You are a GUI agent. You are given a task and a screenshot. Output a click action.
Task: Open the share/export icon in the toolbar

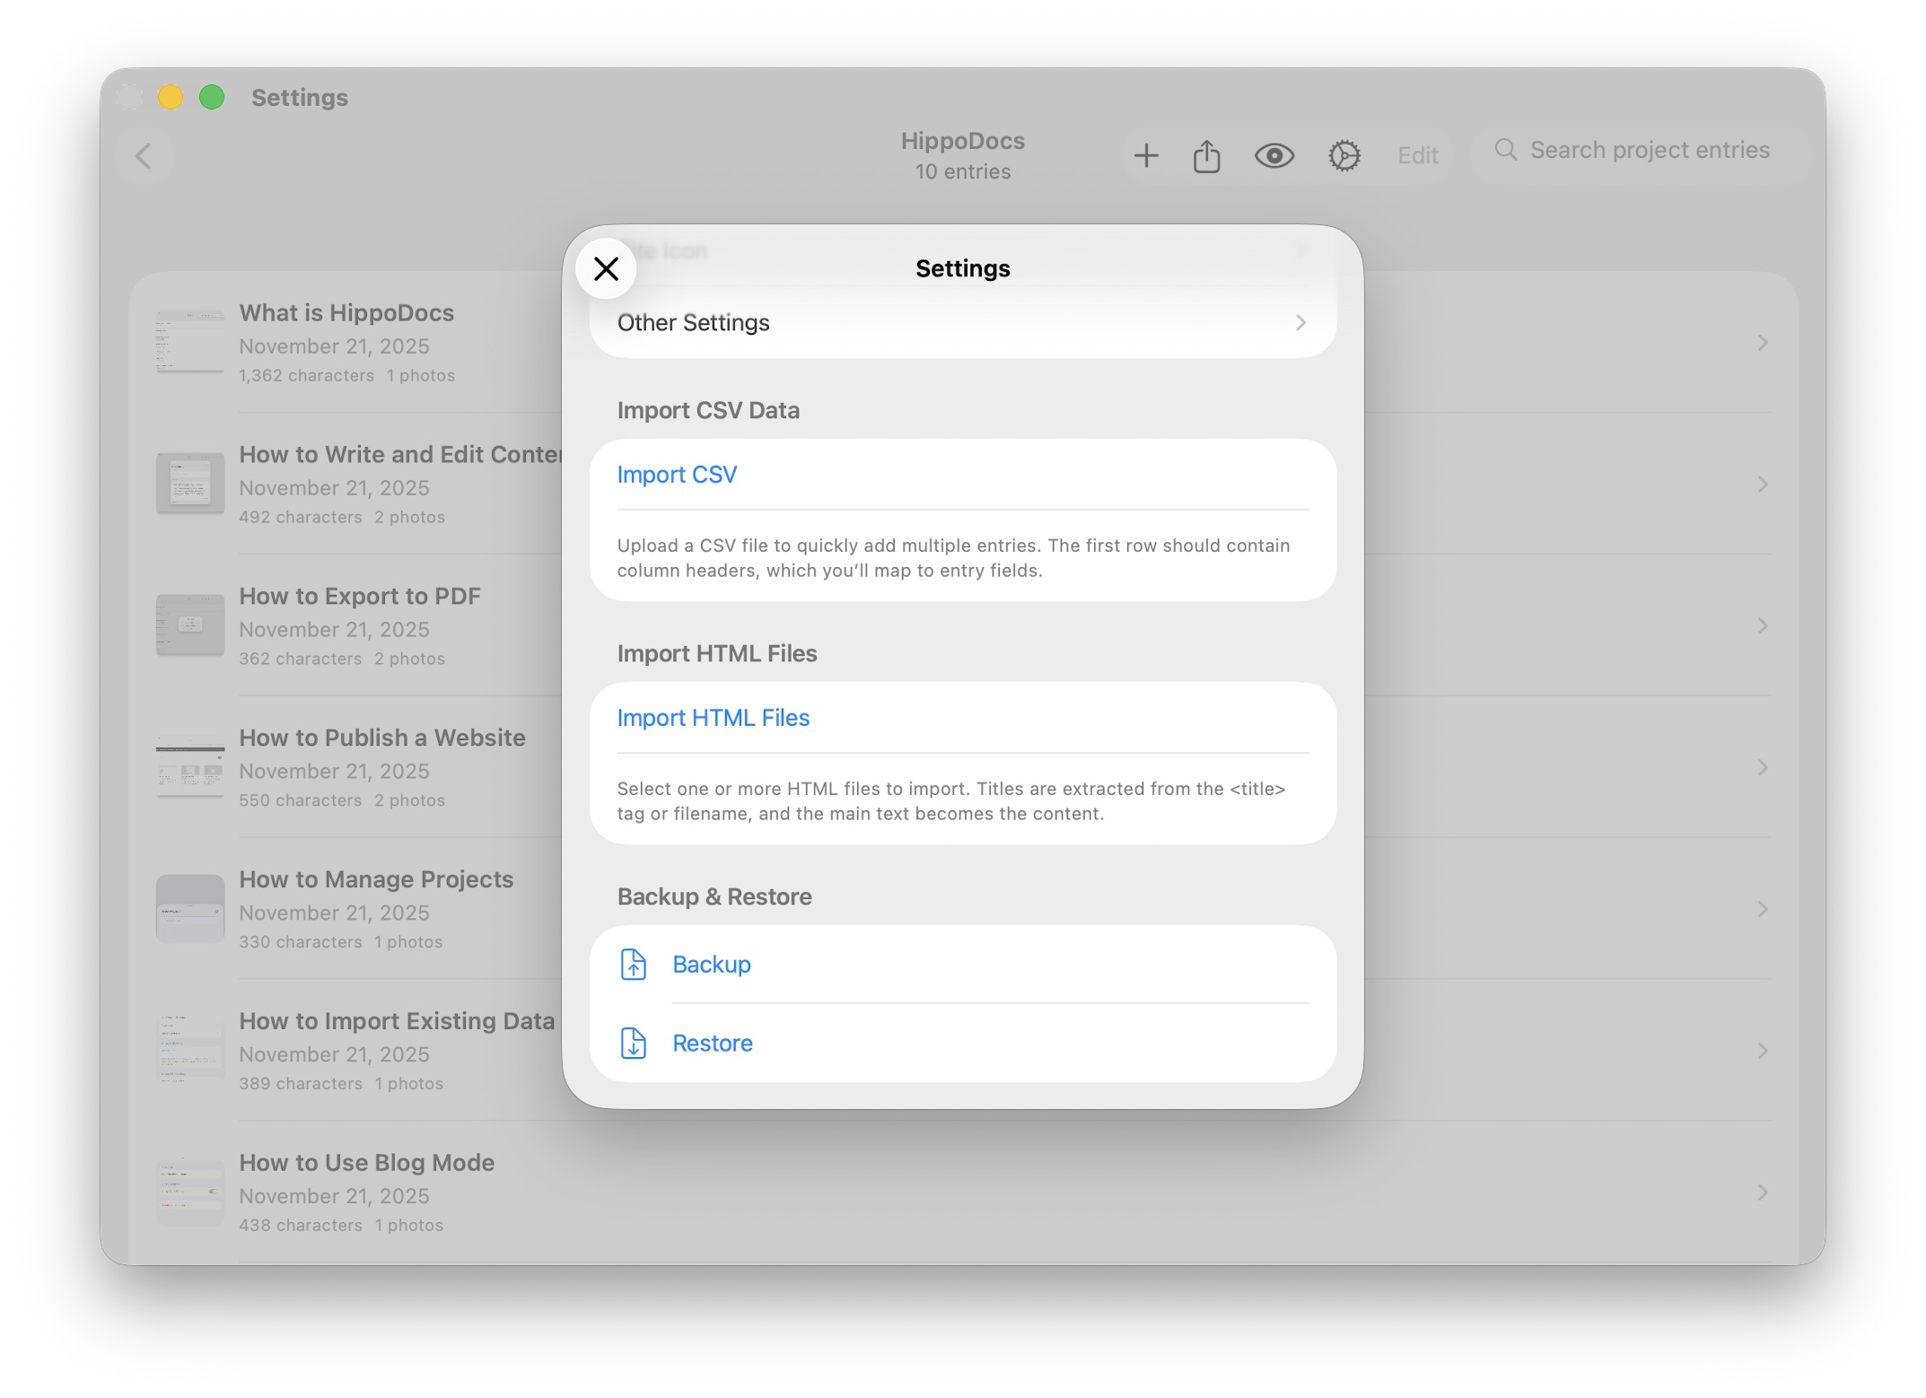(1207, 154)
